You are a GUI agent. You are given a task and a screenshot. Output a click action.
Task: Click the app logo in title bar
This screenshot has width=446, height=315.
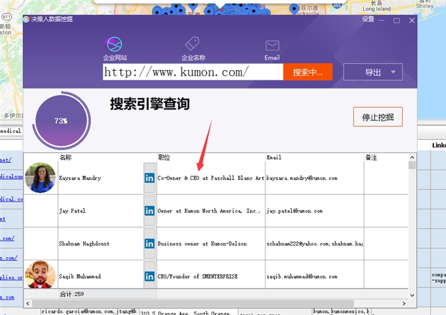coord(26,19)
